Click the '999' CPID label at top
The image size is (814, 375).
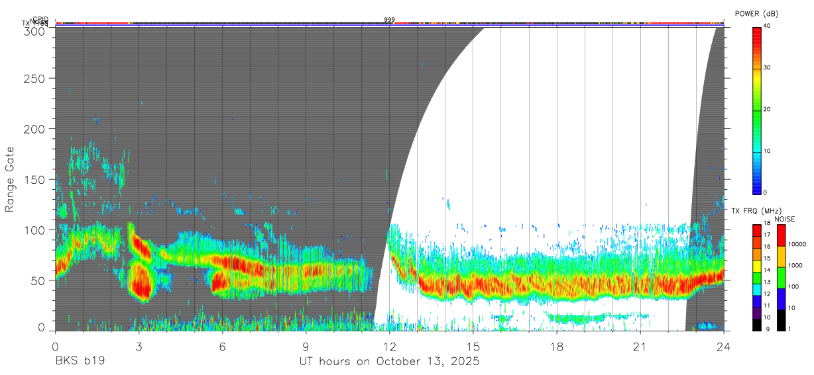pos(389,20)
